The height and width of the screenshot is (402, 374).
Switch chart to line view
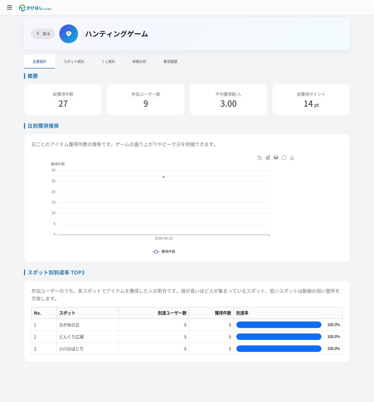259,157
